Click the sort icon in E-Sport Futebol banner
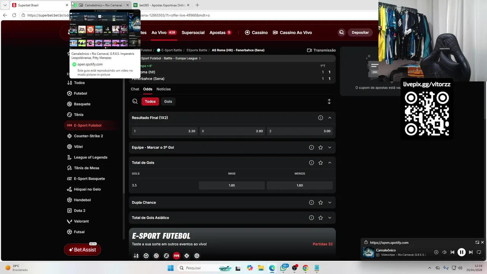The height and width of the screenshot is (274, 487). click(x=136, y=256)
